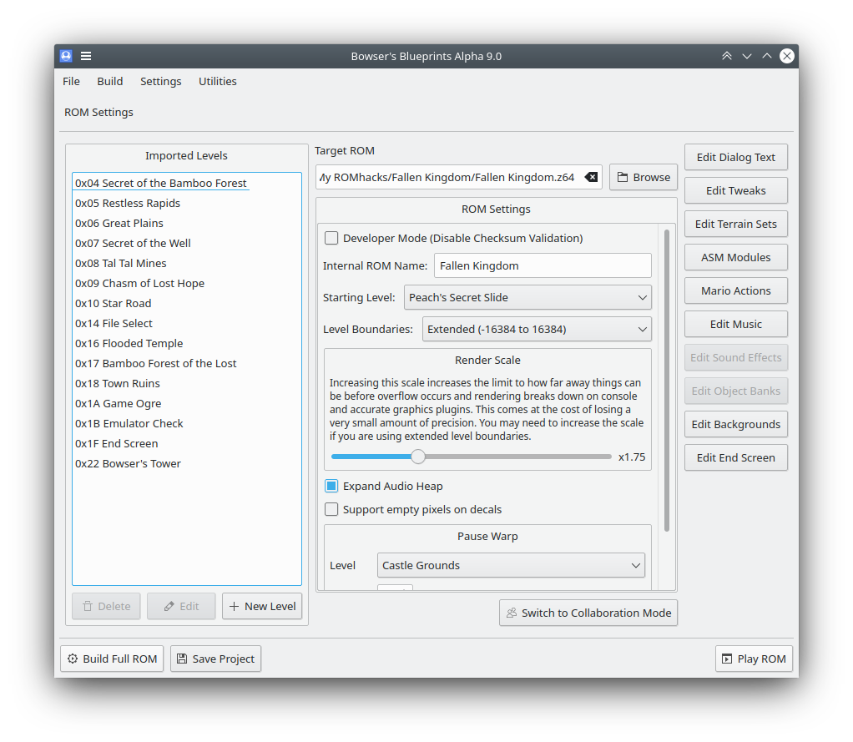Image resolution: width=853 pixels, height=742 pixels.
Task: Click the Internal ROM Name field
Action: pos(543,265)
